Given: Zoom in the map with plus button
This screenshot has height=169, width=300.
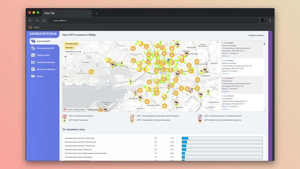Looking at the screenshot, I should coord(65,57).
